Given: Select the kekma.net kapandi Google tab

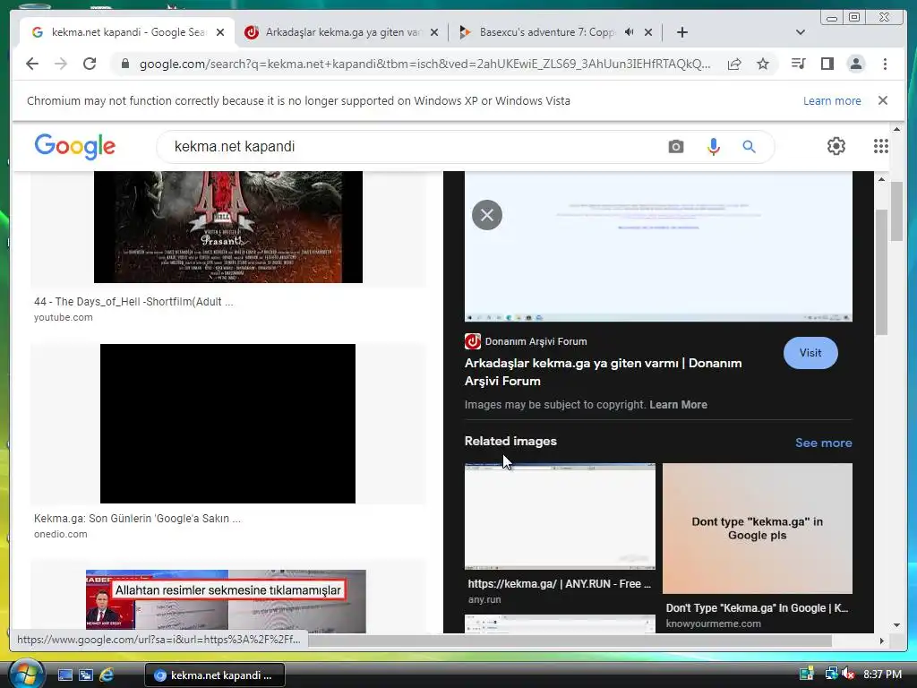Looking at the screenshot, I should [x=127, y=32].
